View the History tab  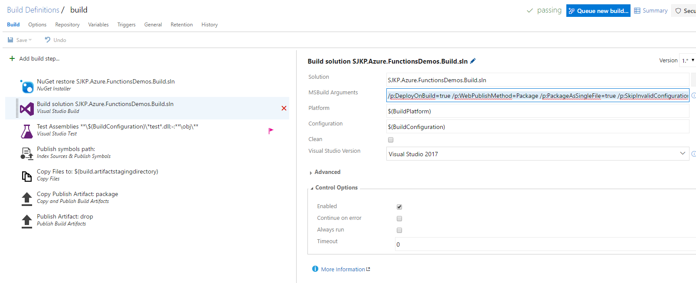[x=209, y=25]
